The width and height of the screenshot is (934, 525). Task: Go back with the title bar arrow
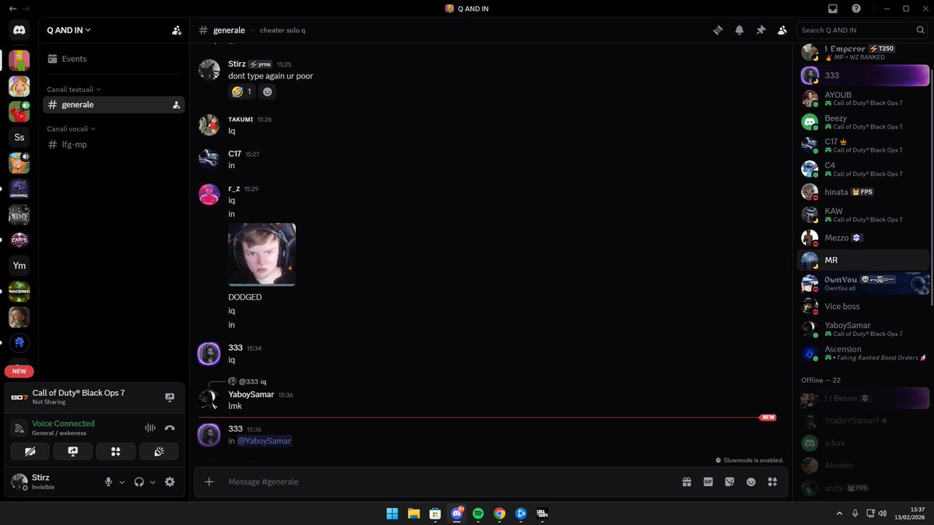click(12, 9)
